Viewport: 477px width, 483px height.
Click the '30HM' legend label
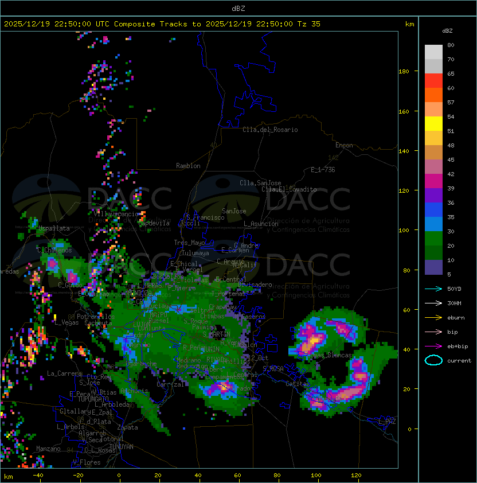[x=454, y=303]
